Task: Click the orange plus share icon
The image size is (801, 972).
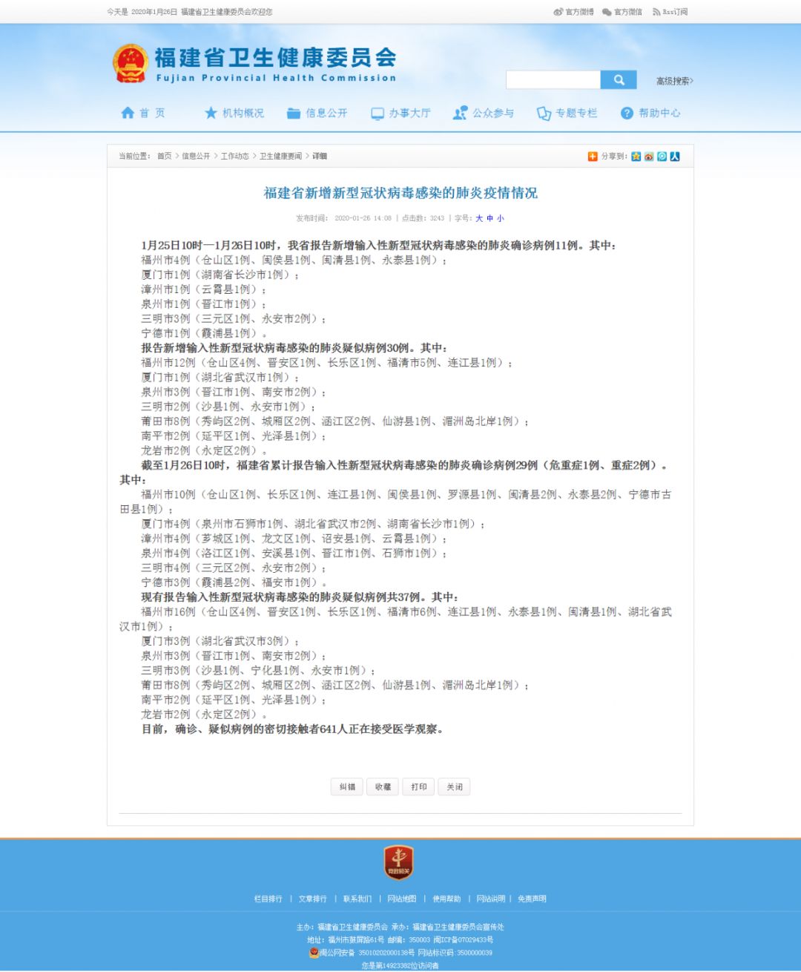Action: point(593,157)
